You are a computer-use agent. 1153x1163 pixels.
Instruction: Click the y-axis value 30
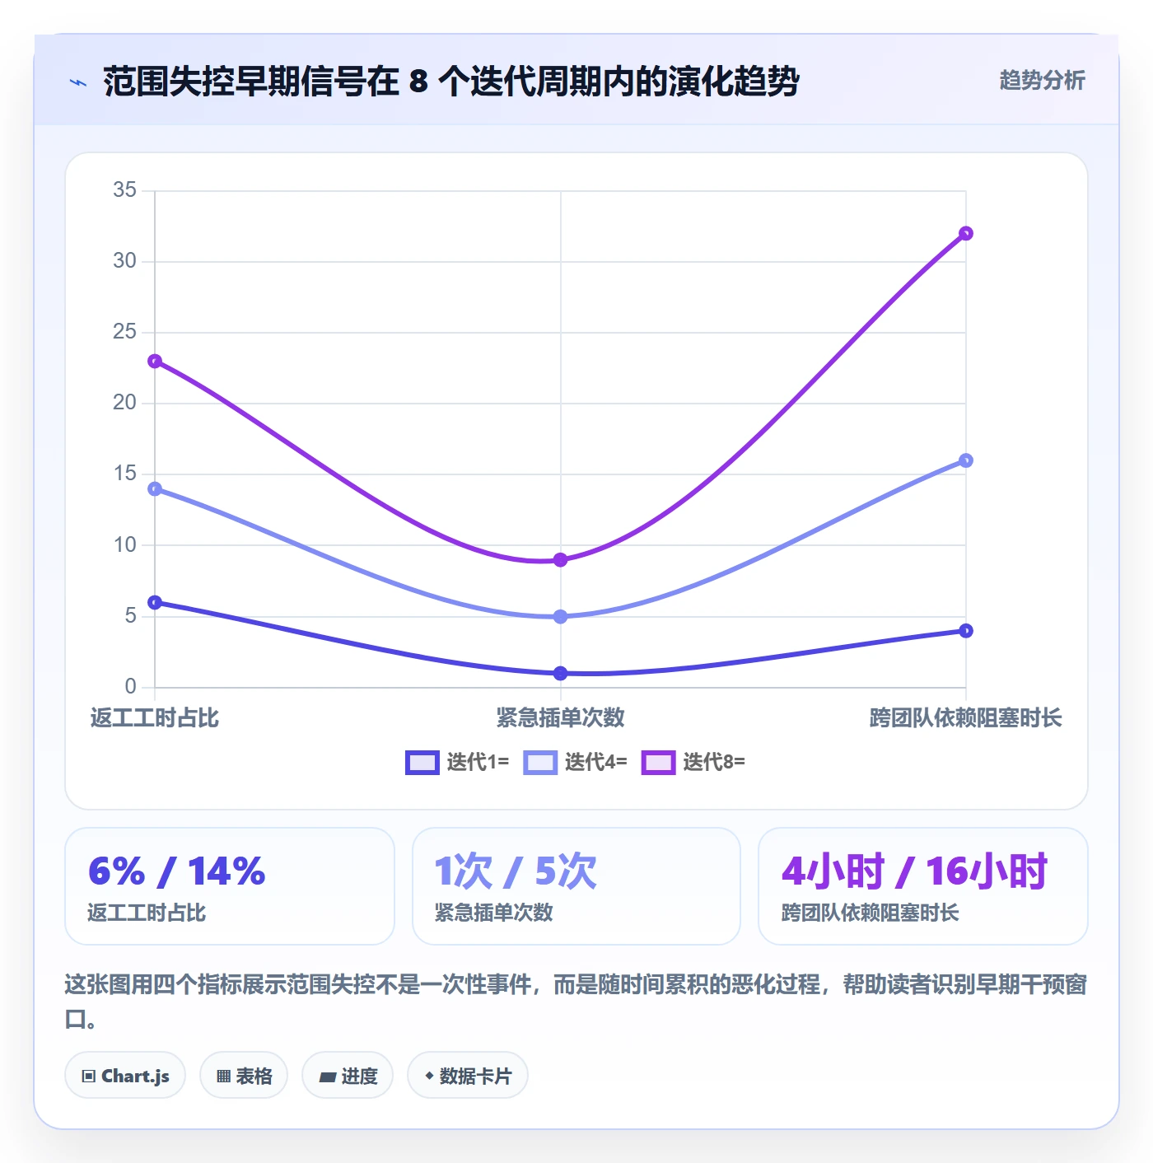point(125,261)
